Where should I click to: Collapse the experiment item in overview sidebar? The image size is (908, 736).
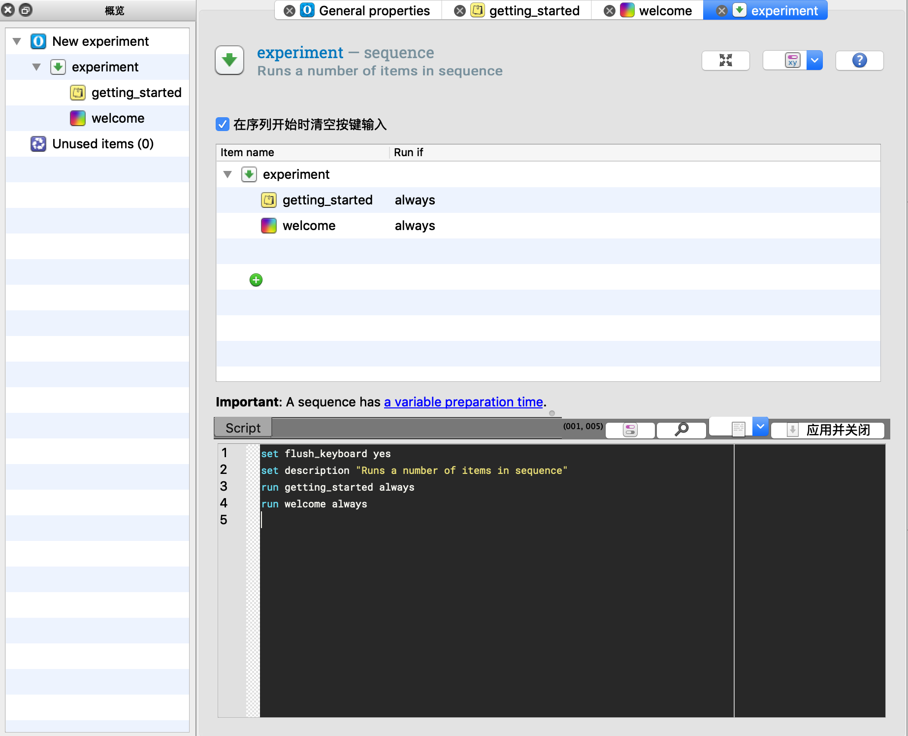click(x=36, y=67)
